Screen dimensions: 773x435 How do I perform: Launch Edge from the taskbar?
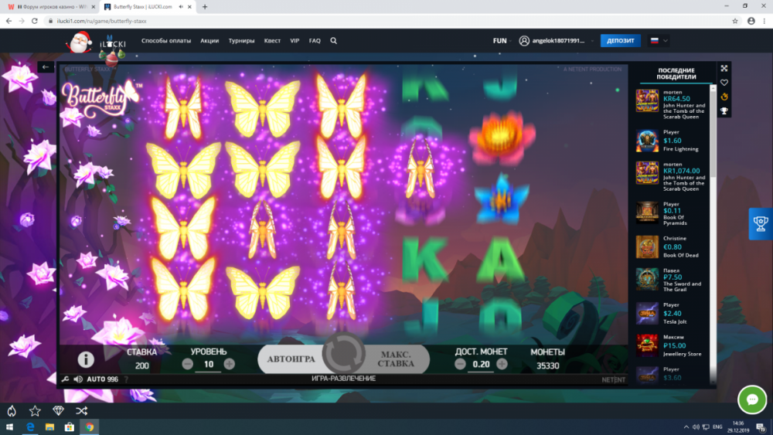tap(30, 427)
